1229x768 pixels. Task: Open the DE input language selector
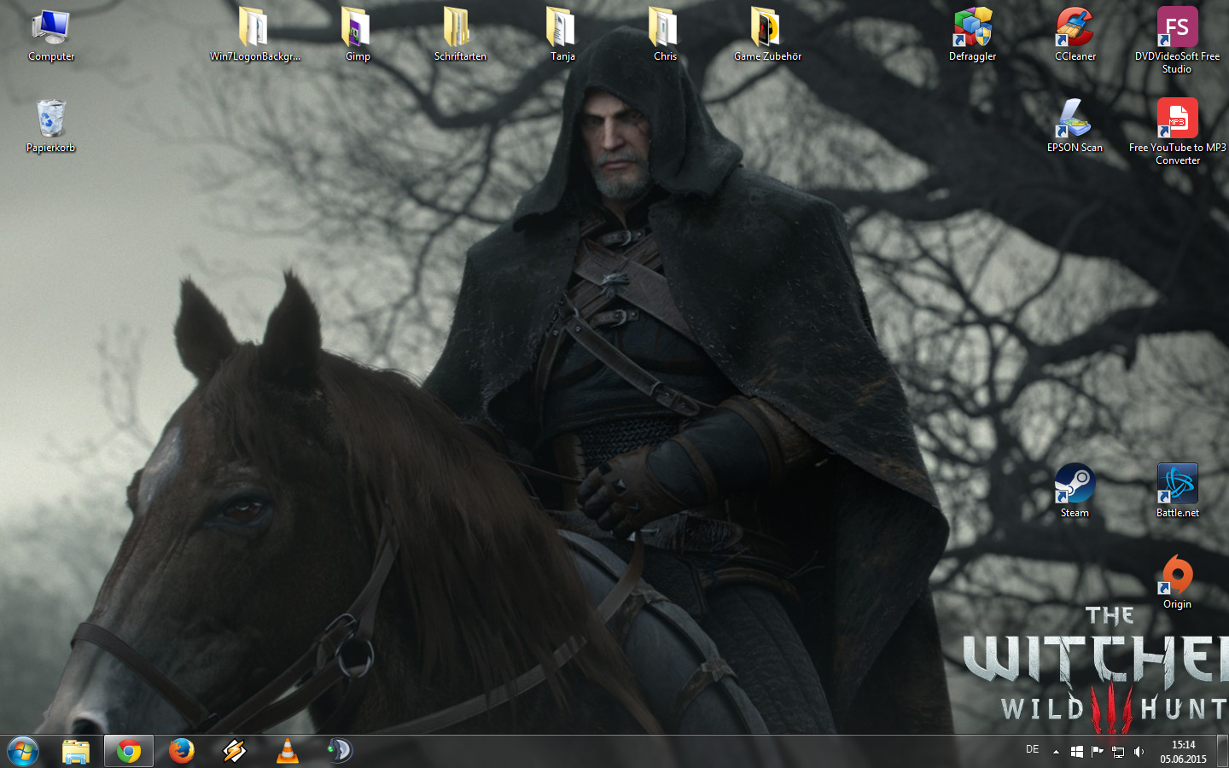pos(1032,750)
